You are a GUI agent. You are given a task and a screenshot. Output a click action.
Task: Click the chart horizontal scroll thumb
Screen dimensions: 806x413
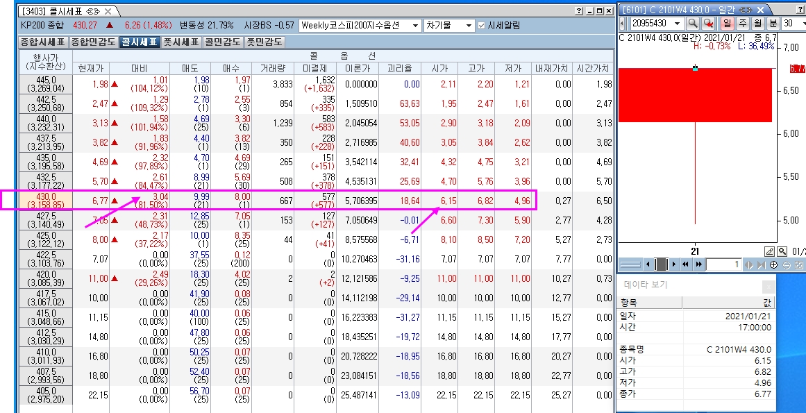pos(661,264)
